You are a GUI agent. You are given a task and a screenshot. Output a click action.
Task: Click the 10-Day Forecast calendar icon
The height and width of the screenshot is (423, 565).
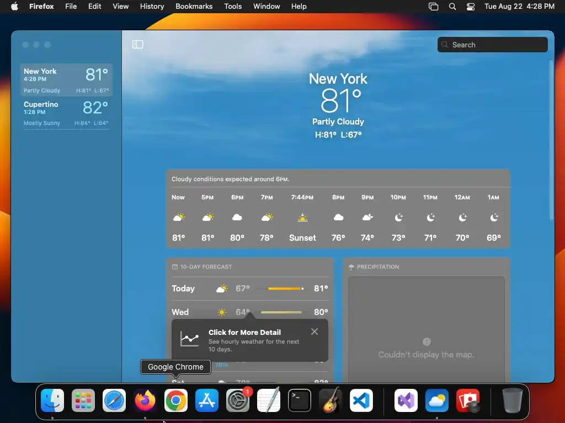pos(175,267)
